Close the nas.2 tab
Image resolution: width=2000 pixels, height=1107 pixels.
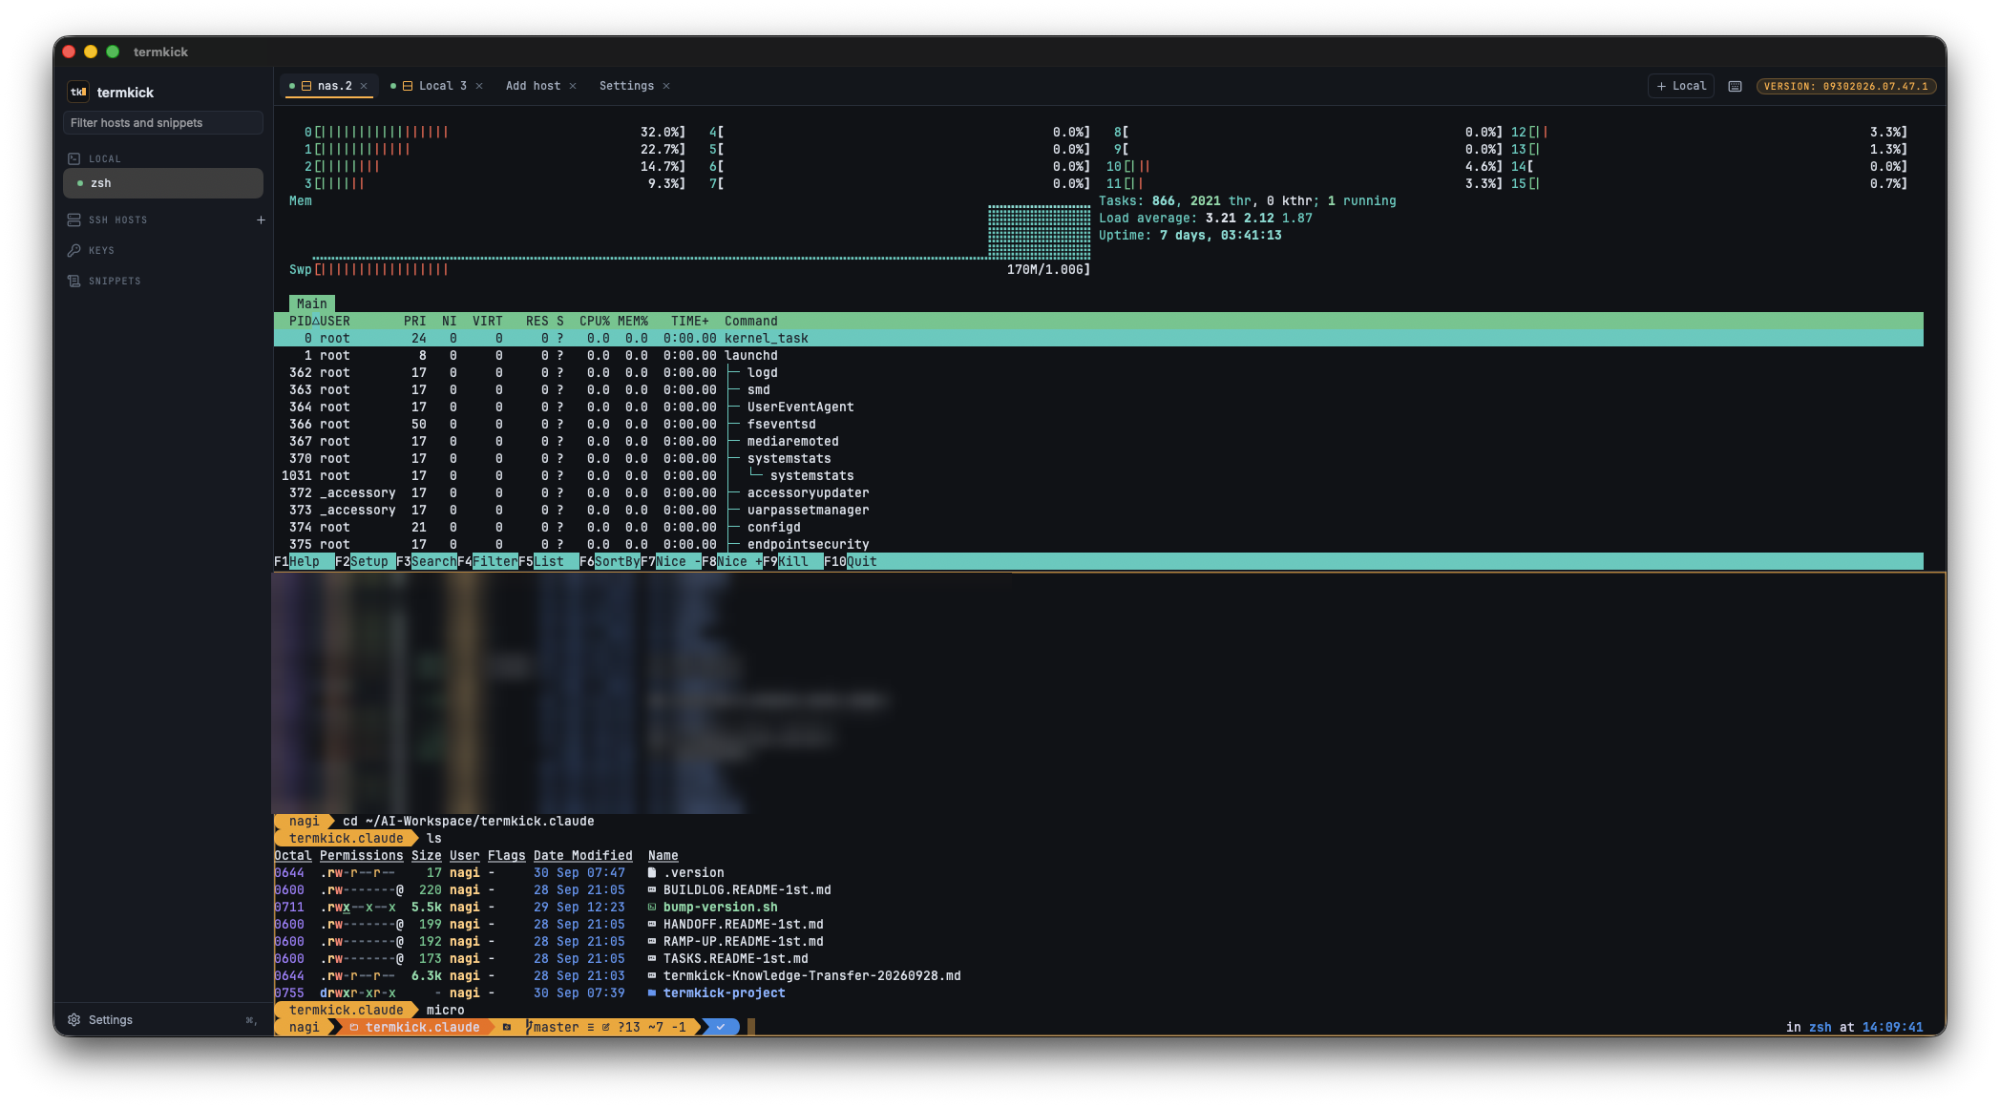pos(364,86)
